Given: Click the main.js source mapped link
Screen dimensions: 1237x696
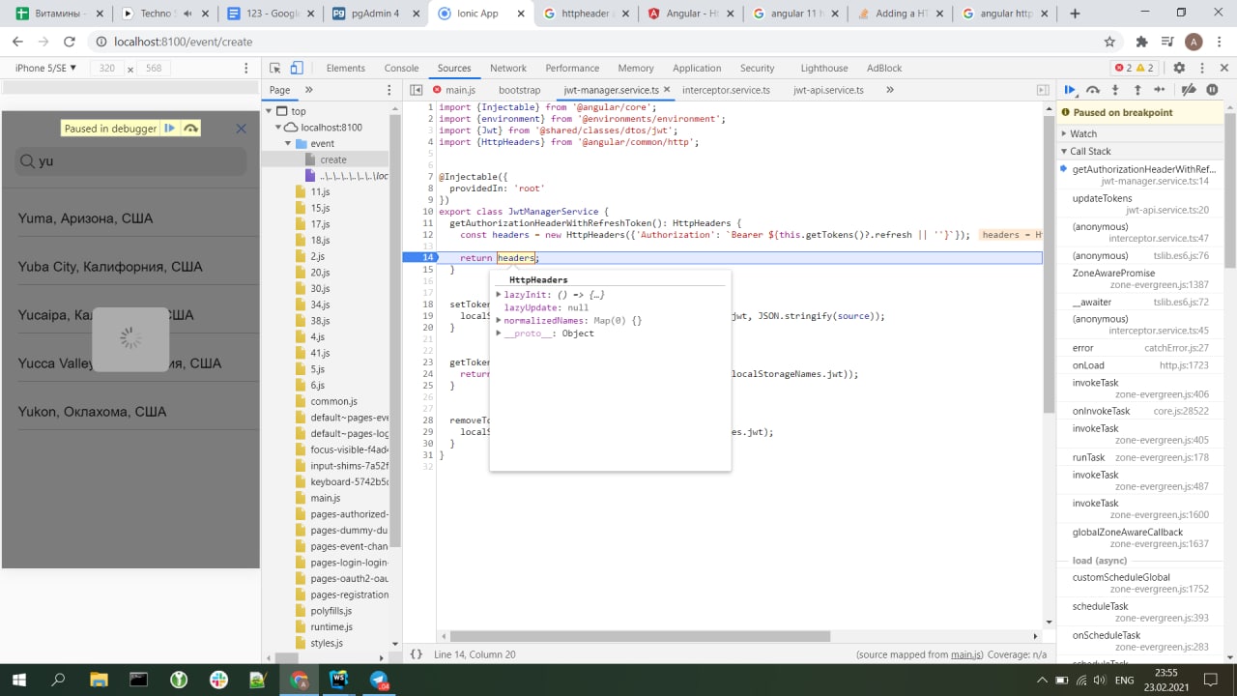Looking at the screenshot, I should 966,654.
